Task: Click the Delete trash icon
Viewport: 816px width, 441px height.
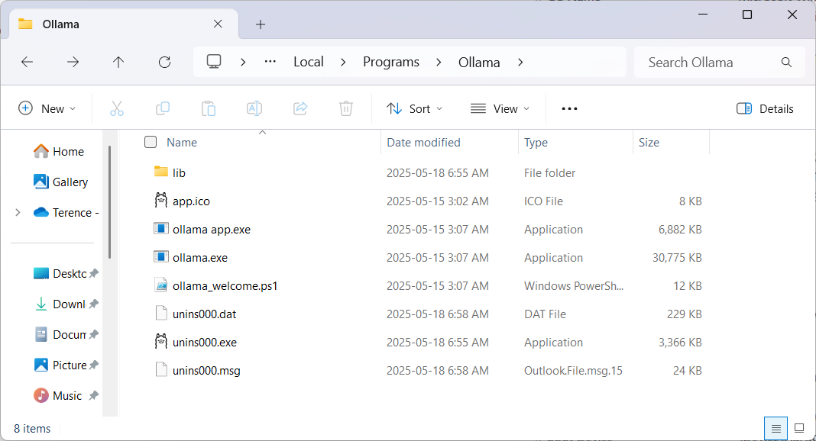Action: point(346,108)
